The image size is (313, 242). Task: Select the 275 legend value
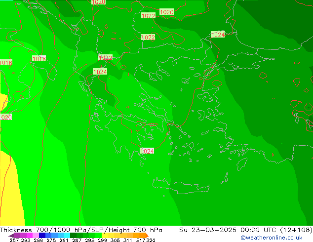coord(51,240)
